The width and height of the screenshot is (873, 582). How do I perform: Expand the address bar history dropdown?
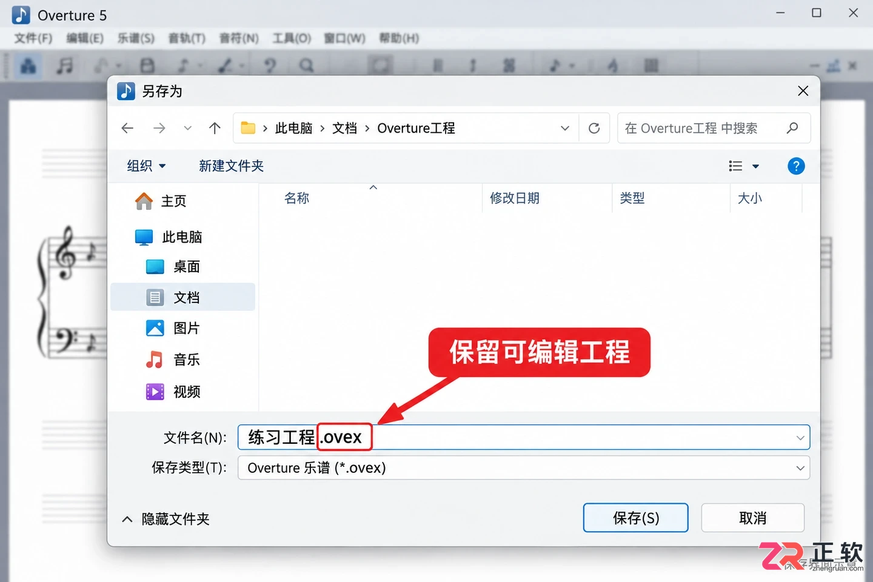[565, 128]
